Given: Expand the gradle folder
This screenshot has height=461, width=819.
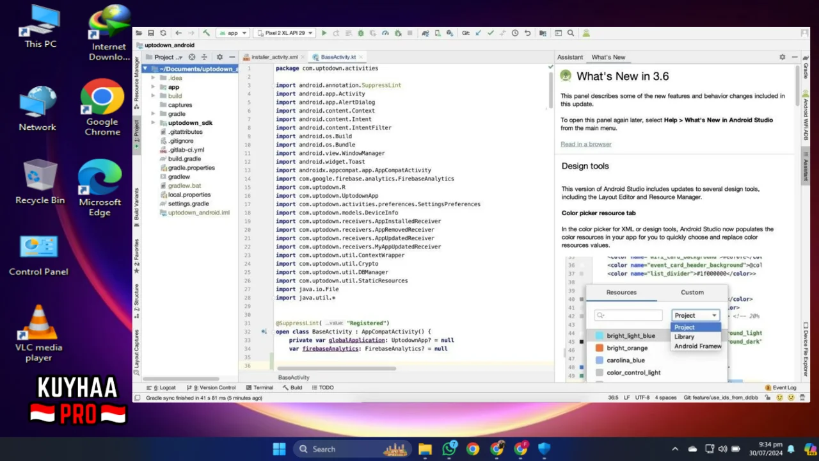Looking at the screenshot, I should 154,114.
